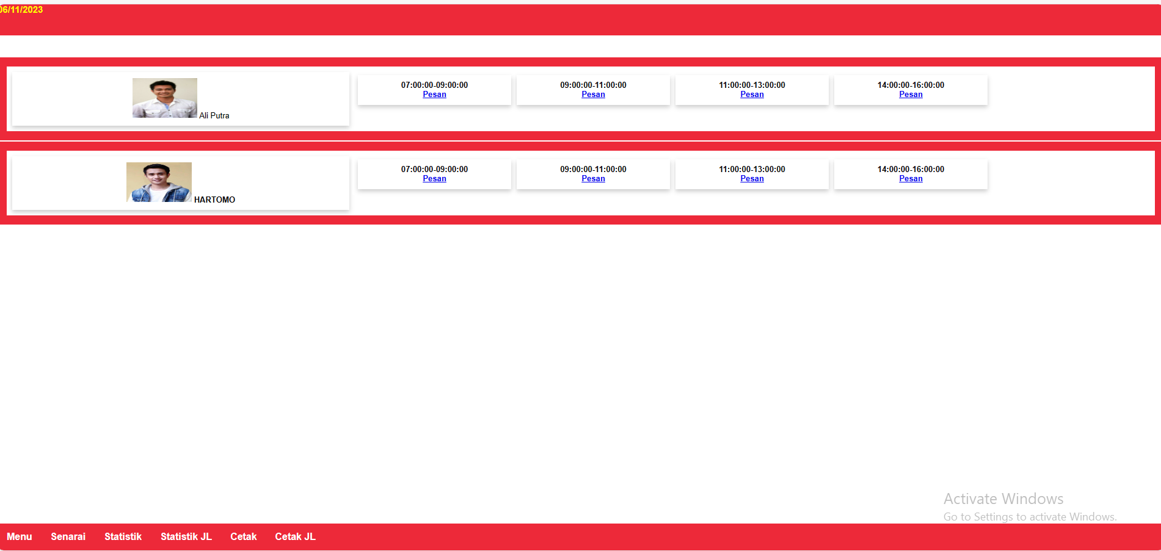
Task: Click HARTOMO's profile photo
Action: pyautogui.click(x=159, y=182)
